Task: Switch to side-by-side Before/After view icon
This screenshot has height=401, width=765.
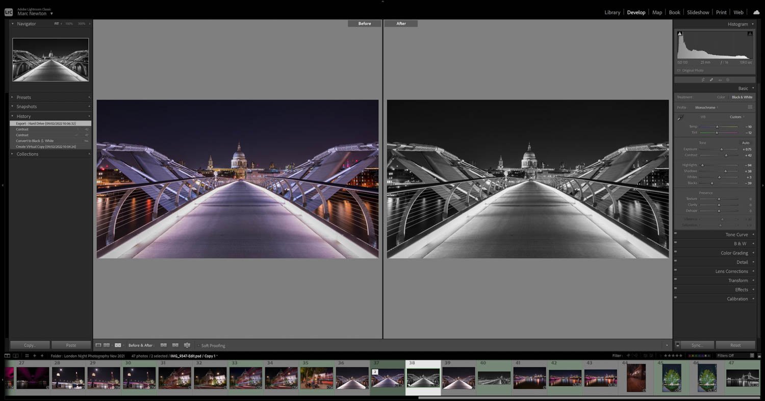Action: (x=118, y=345)
